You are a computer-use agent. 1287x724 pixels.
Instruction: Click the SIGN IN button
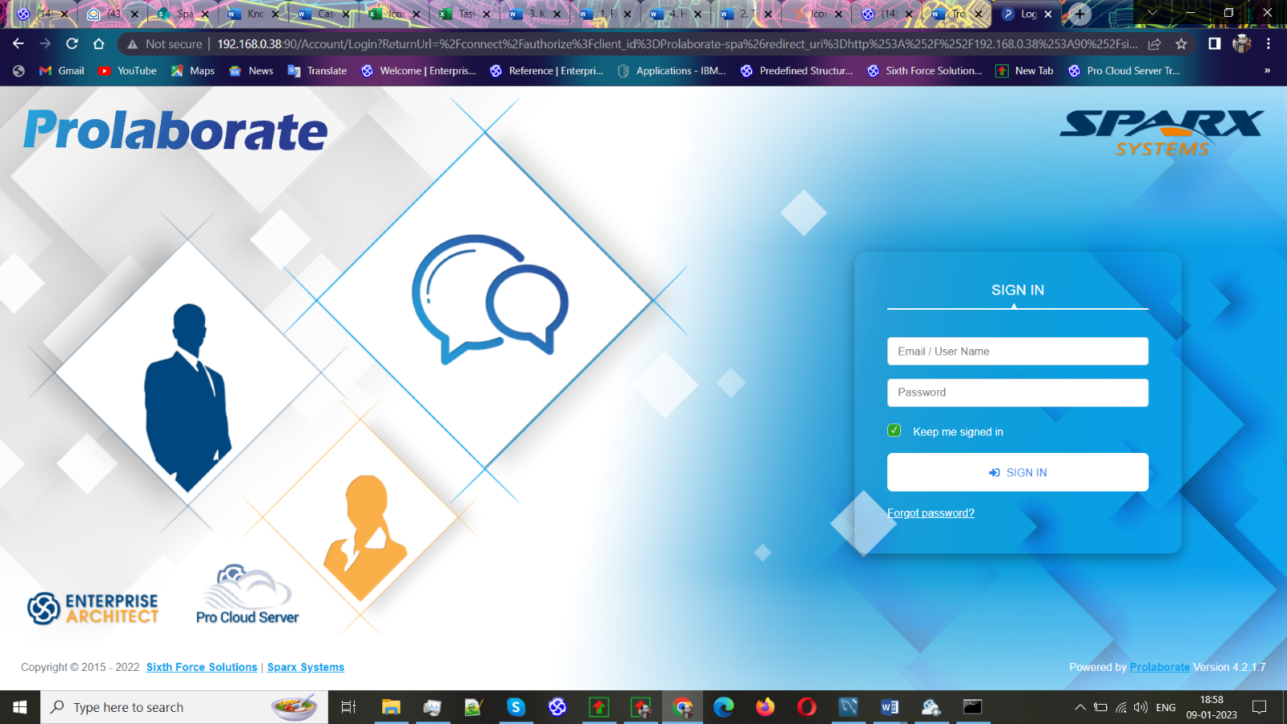pyautogui.click(x=1018, y=472)
